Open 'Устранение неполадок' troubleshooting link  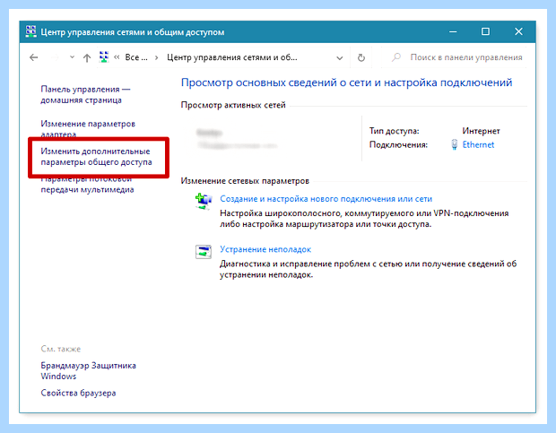click(265, 249)
